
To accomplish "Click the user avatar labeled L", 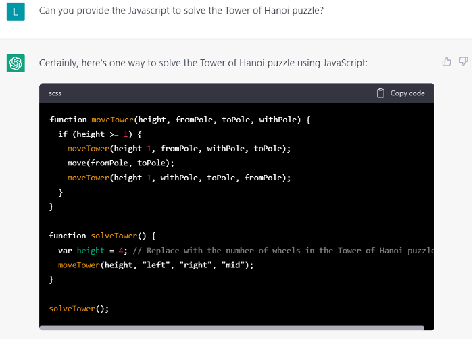I will (x=16, y=11).
